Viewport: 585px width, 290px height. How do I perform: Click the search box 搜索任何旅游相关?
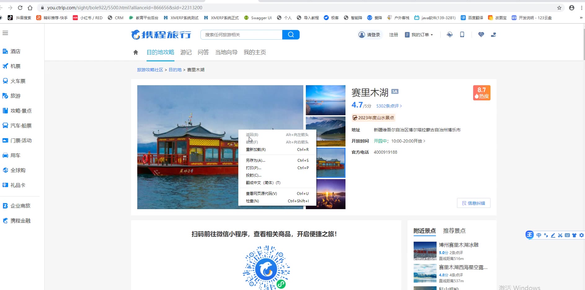click(x=241, y=35)
